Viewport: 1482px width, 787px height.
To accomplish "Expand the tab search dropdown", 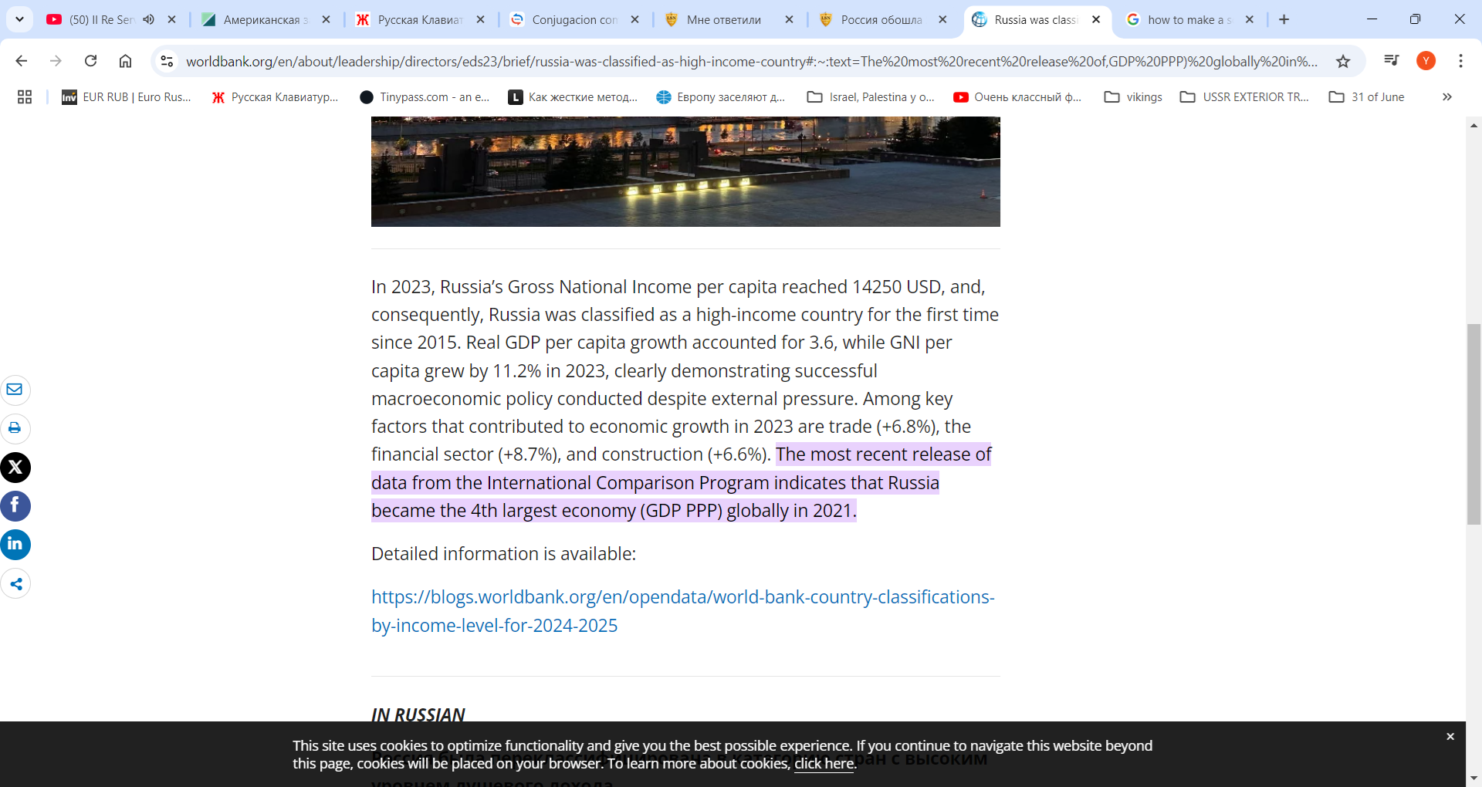I will (19, 19).
